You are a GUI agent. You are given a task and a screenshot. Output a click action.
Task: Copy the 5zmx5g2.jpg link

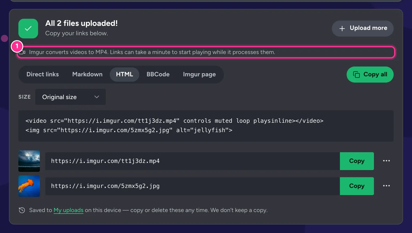357,186
